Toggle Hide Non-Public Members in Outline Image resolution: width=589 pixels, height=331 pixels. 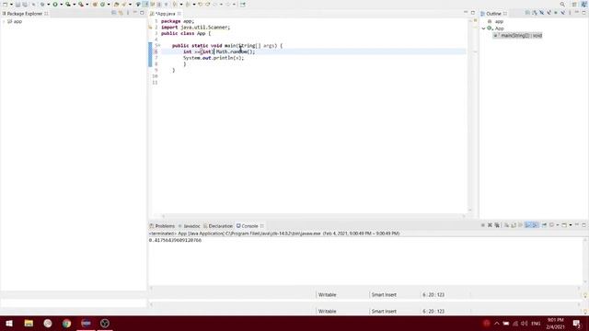tap(556, 13)
